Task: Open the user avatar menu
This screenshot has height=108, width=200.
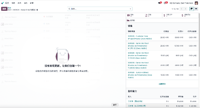Action: (x=196, y=3)
